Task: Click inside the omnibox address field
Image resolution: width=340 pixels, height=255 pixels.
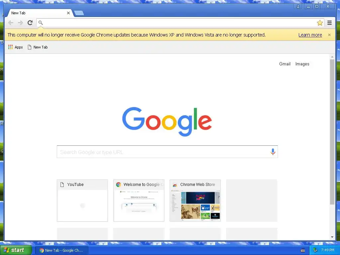Action: click(x=180, y=23)
